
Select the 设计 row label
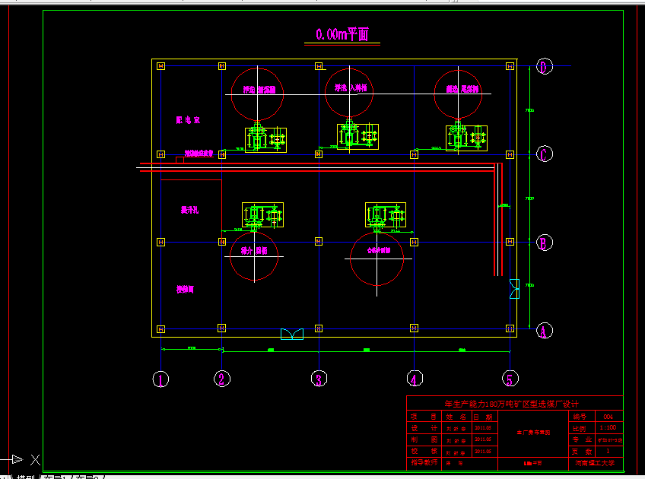pos(424,428)
